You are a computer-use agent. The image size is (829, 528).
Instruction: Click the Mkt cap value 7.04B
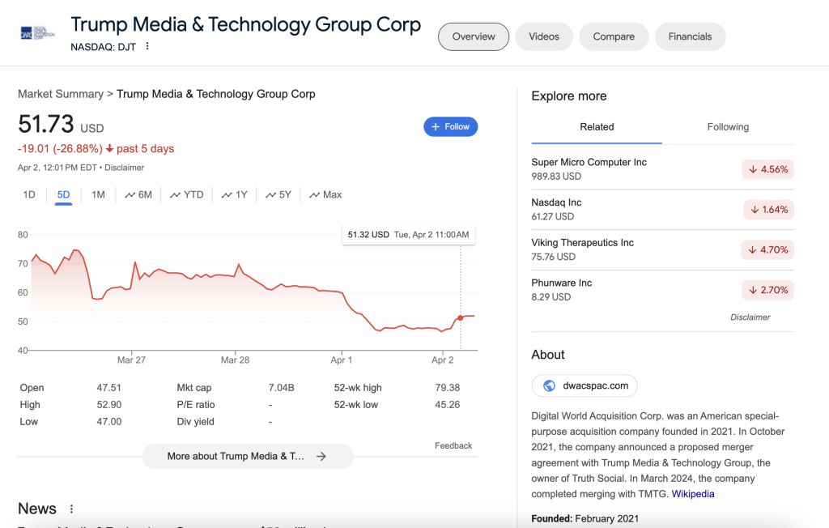coord(281,388)
